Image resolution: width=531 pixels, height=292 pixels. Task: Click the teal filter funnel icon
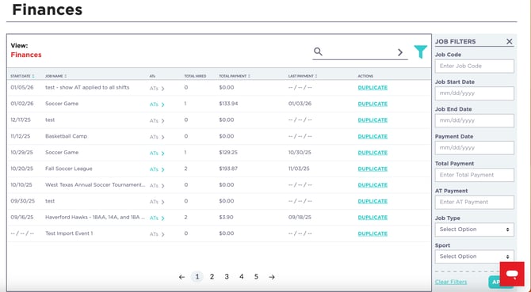click(421, 51)
